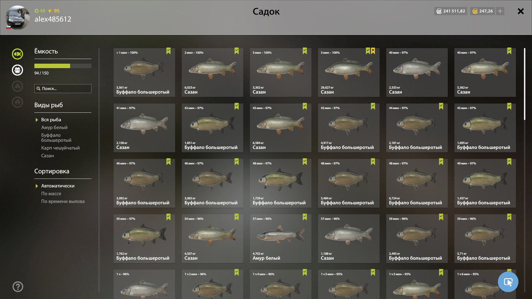Toggle bookmark on 4,507 кг Сазан
This screenshot has width=532, height=299.
[x=237, y=217]
